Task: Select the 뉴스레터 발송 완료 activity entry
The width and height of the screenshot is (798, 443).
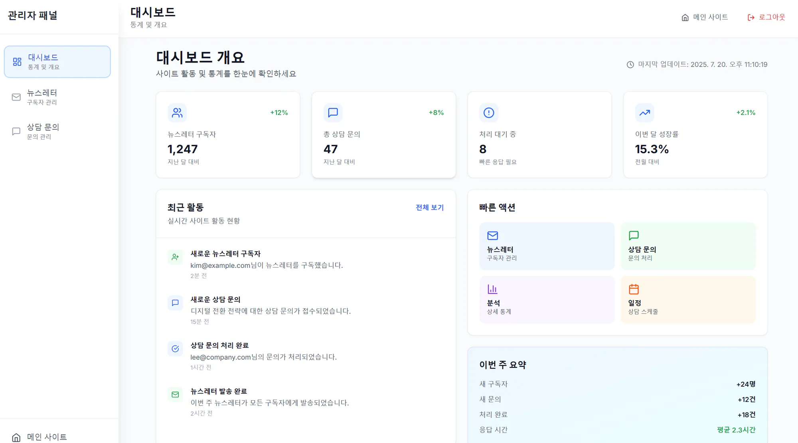Action: pos(269,401)
